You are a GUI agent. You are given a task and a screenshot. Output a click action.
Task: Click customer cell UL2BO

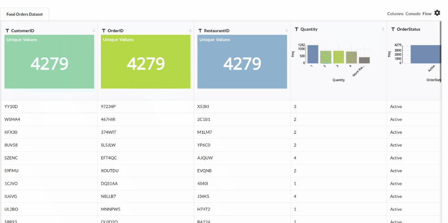pos(12,210)
